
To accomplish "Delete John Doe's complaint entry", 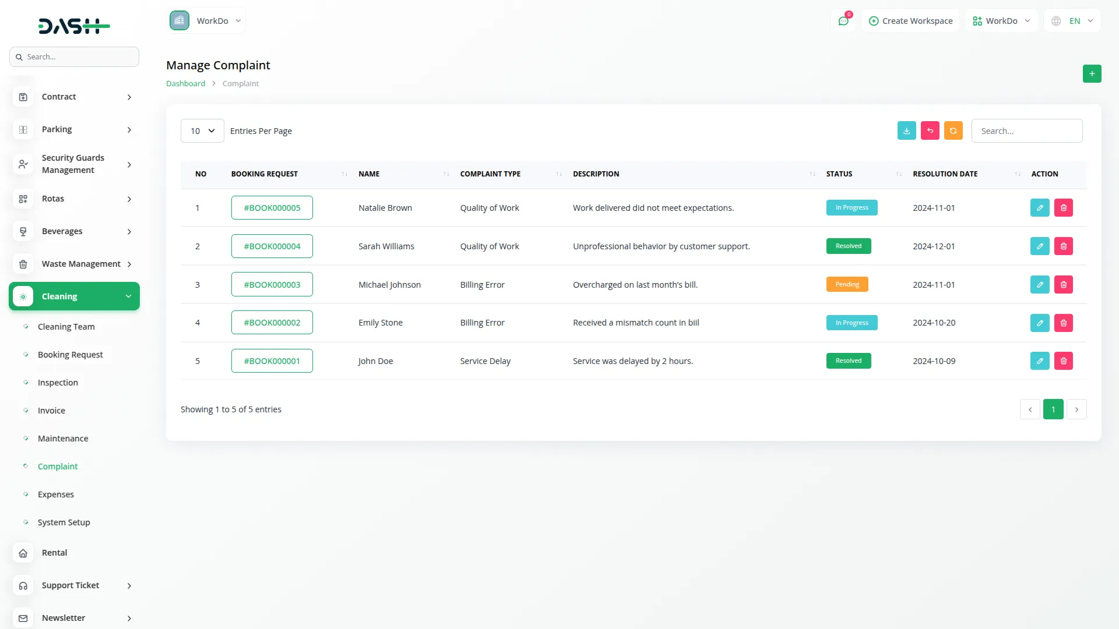I will point(1063,361).
